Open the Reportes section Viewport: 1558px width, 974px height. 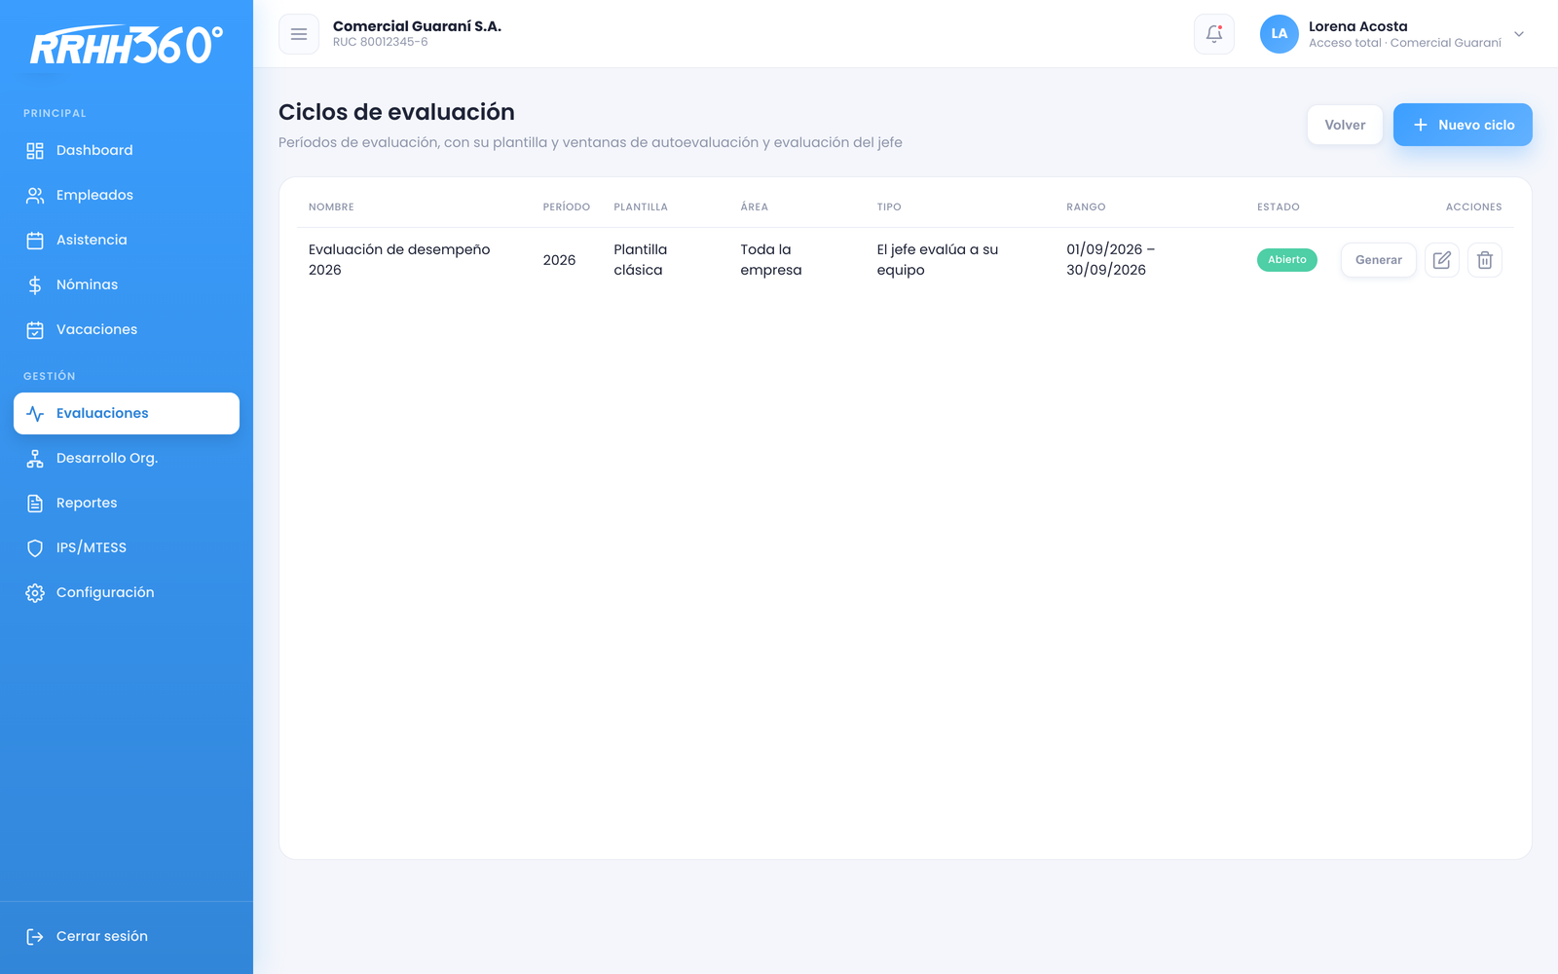pyautogui.click(x=127, y=503)
